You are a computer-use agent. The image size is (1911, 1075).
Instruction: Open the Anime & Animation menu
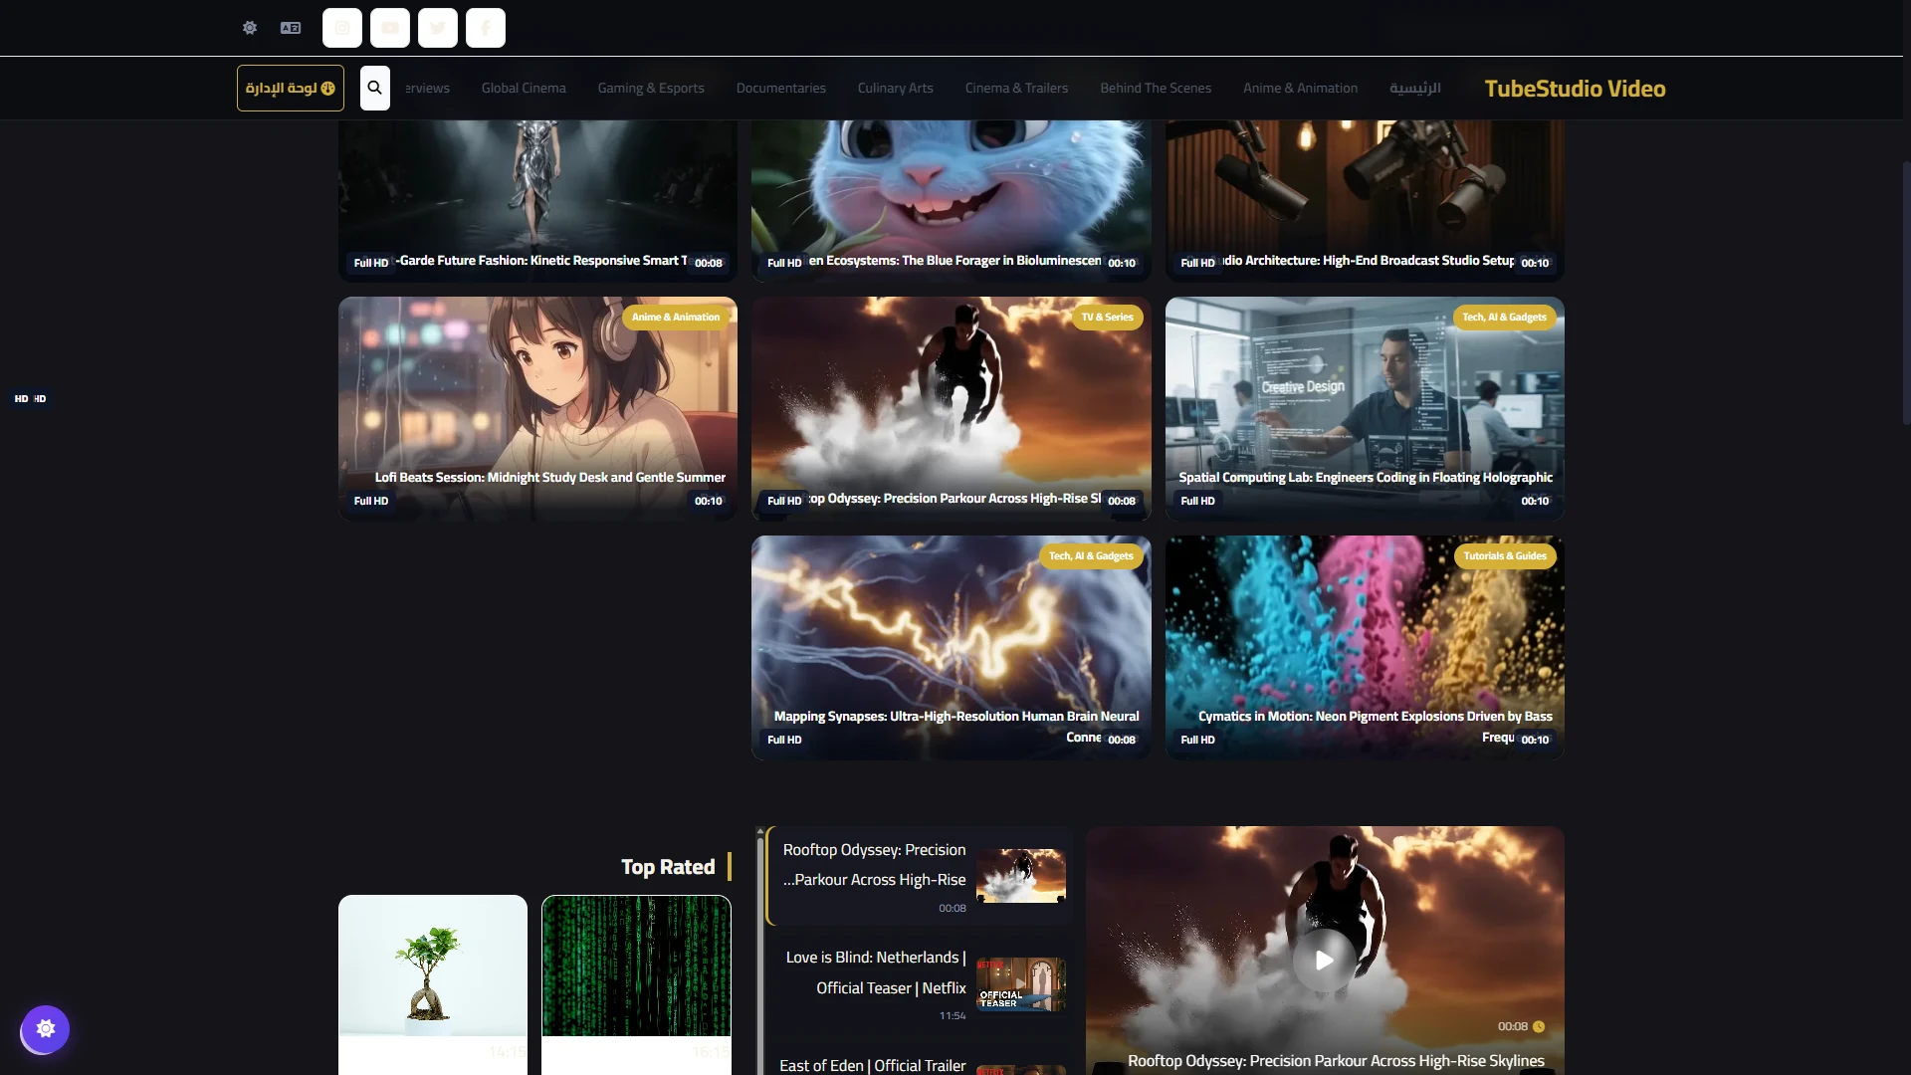click(1300, 88)
